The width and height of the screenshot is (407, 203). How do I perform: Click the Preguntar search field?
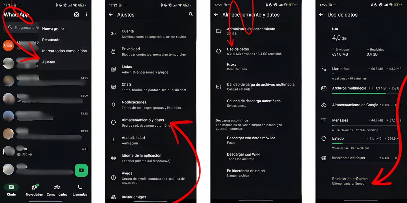click(x=21, y=27)
